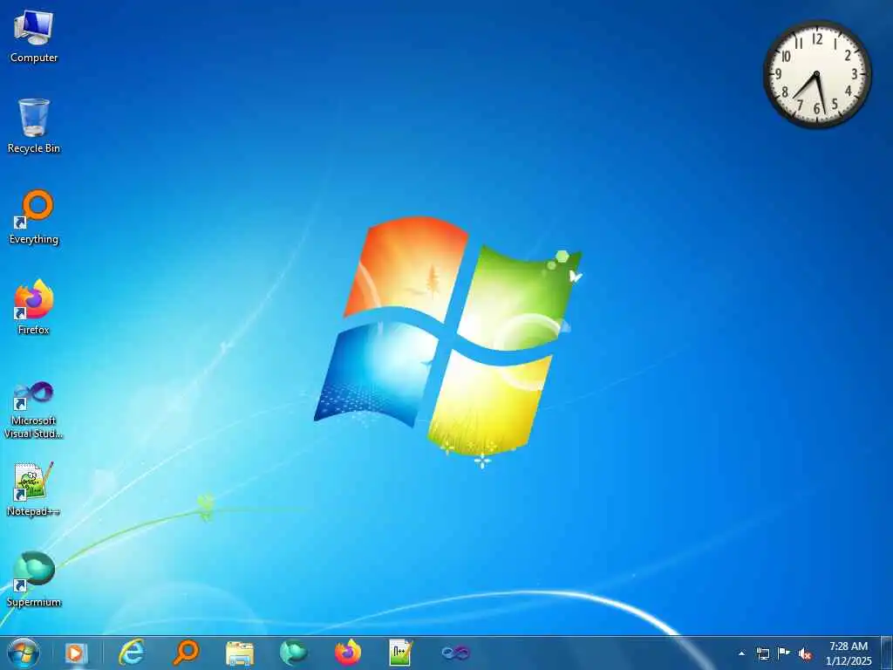The image size is (893, 670).
Task: Select the Microsoft Visual Studio desktop shortcut
Action: click(34, 410)
